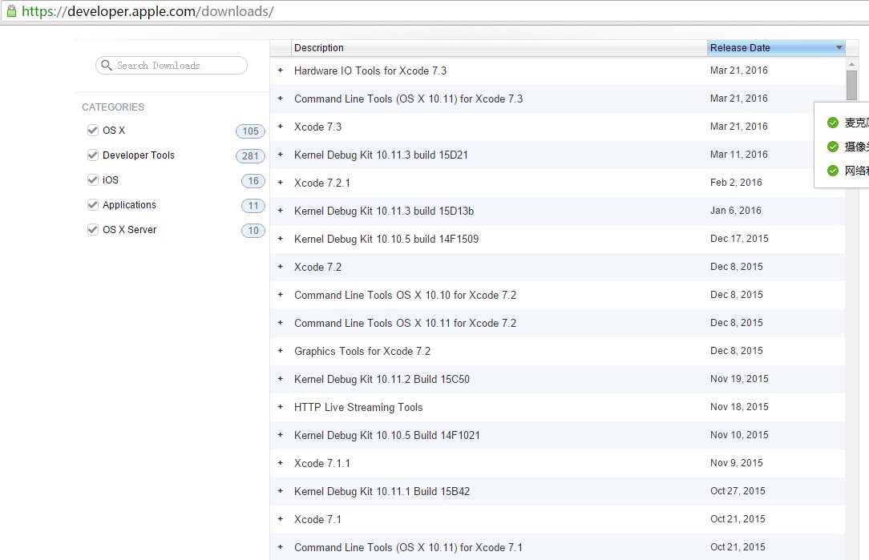Expand HTTP Live Streaming Tools row
This screenshot has width=869, height=560.
coord(281,406)
